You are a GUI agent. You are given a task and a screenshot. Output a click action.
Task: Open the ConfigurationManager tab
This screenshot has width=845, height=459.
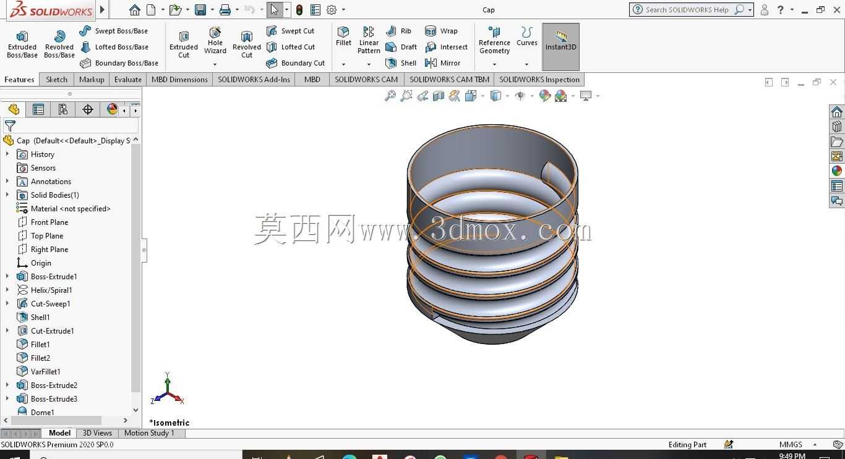tap(63, 109)
